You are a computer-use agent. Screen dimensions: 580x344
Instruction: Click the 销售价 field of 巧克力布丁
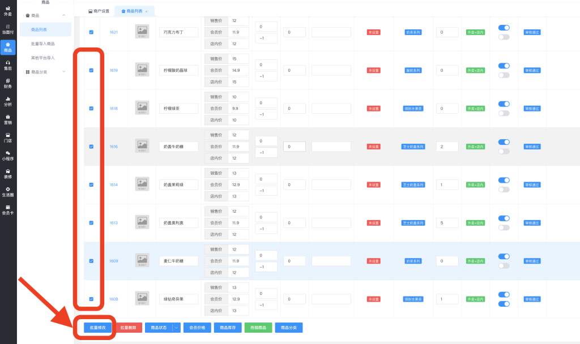point(238,21)
